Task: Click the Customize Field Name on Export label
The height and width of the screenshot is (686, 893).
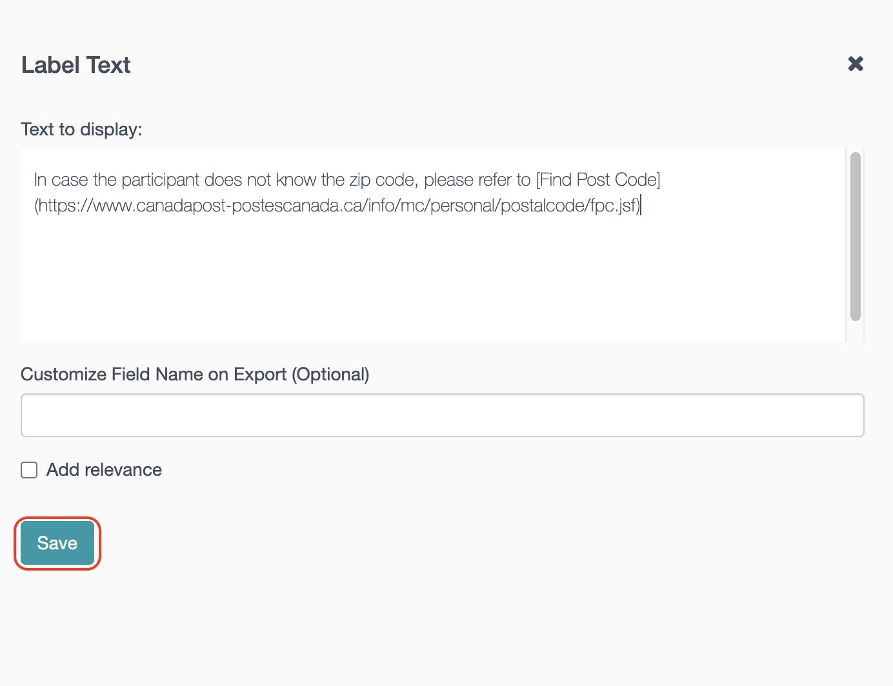Action: coord(195,374)
